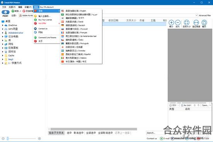Click the E-mail icon in status bar

[x=161, y=139]
